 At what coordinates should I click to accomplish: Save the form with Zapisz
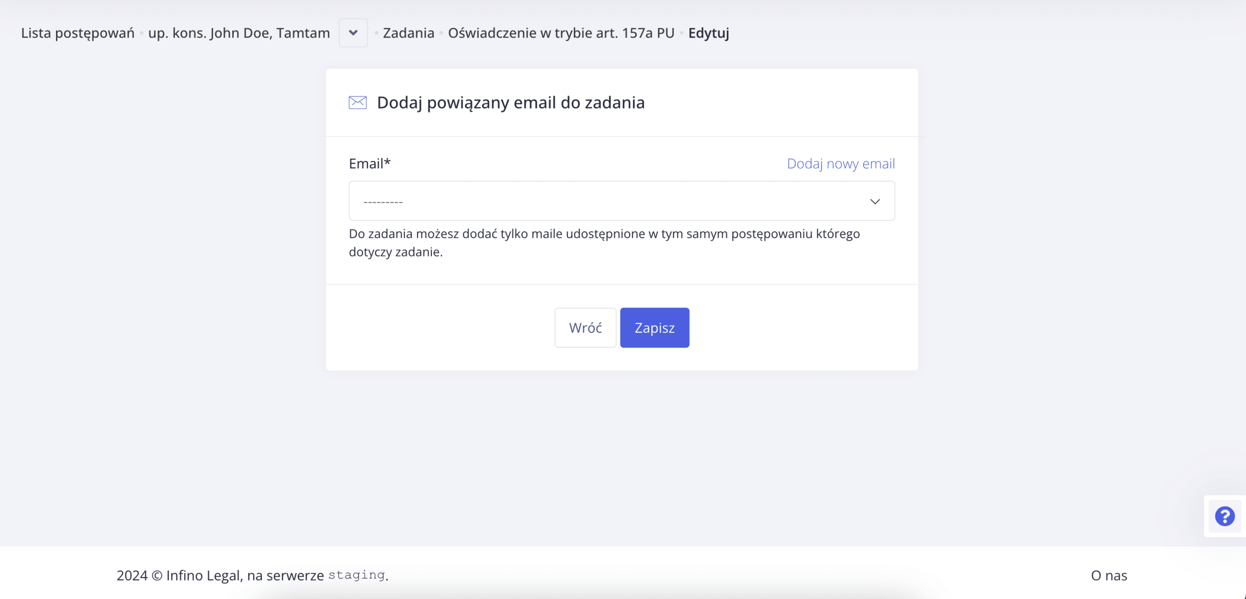(x=654, y=327)
